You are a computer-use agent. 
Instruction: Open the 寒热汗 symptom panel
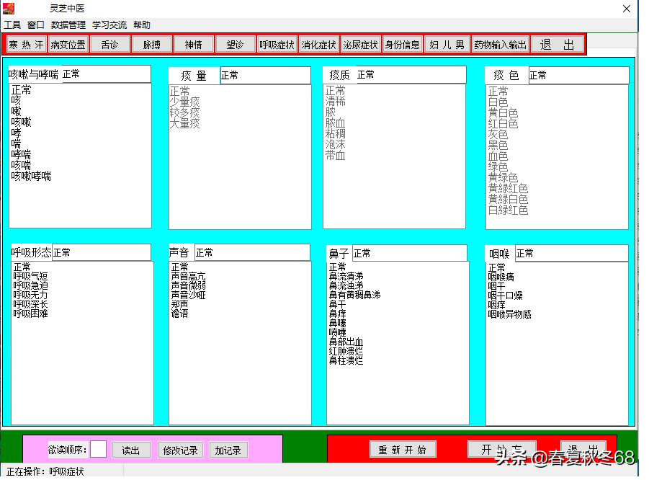(26, 44)
